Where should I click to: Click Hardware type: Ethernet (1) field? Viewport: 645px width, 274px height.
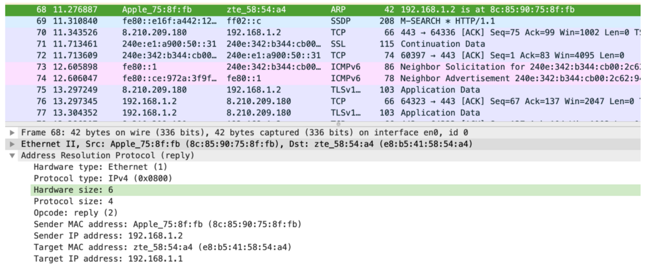[x=335, y=167]
